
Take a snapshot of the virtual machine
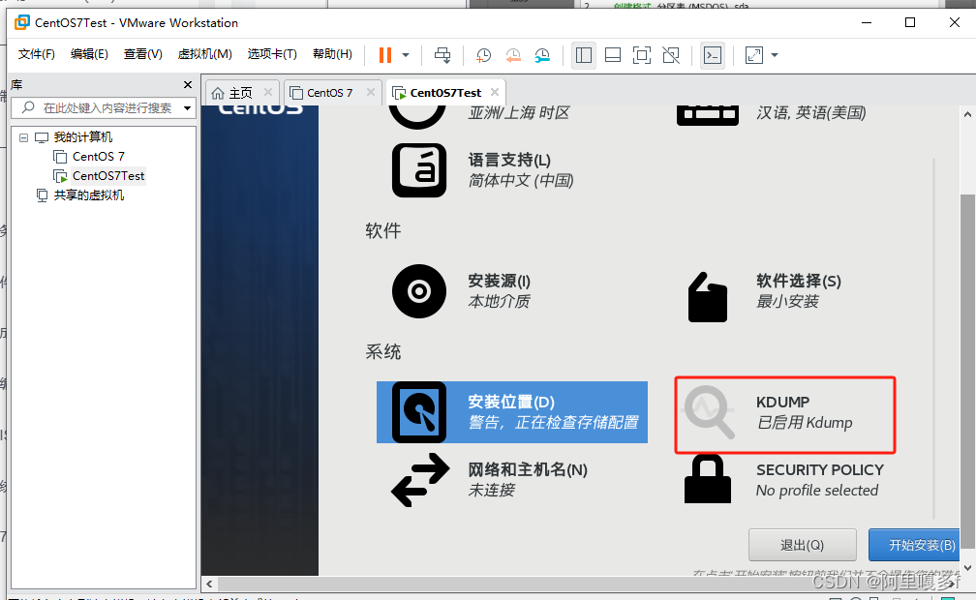[x=483, y=55]
